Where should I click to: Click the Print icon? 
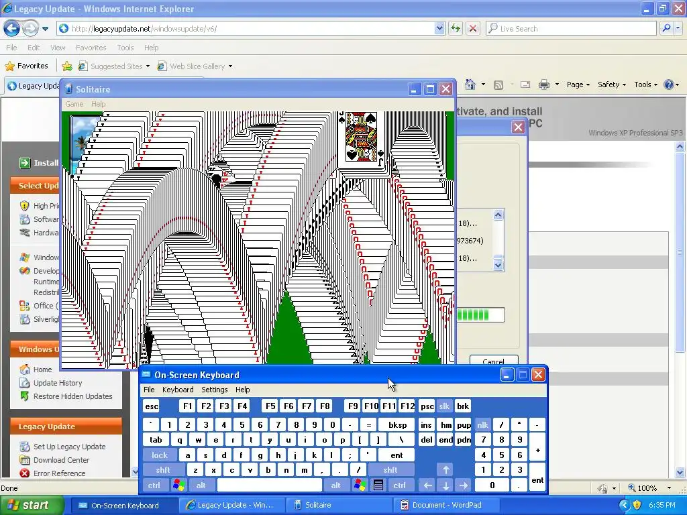[543, 85]
